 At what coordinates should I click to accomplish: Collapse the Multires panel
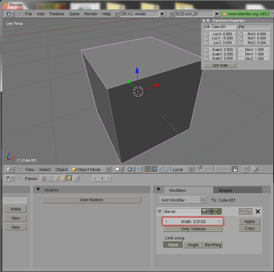[38, 190]
